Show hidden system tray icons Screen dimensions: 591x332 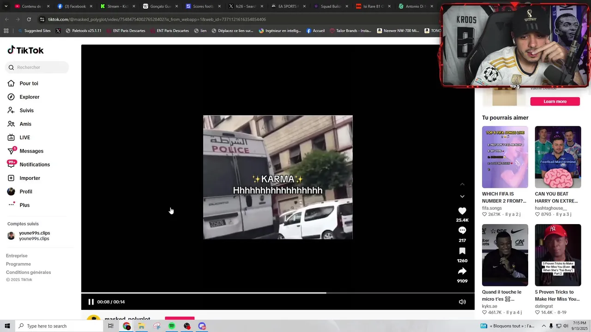(x=543, y=326)
